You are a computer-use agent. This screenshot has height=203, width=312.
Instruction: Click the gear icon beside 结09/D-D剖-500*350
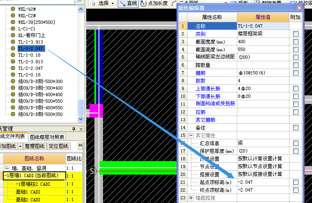pyautogui.click(x=13, y=114)
